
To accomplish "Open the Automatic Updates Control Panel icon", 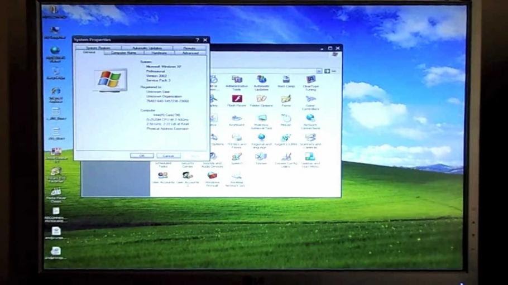I will [x=261, y=83].
